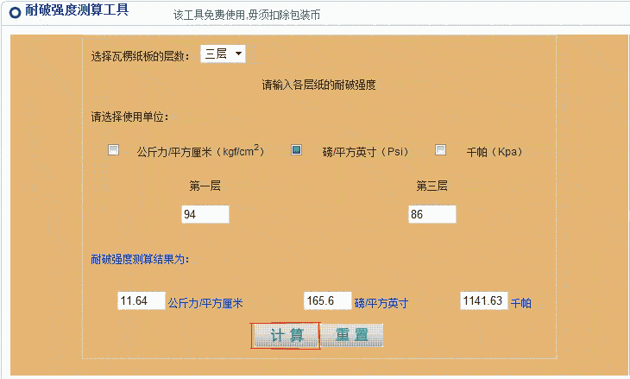Image resolution: width=630 pixels, height=379 pixels.
Task: Click the 该工具免费使用 notice text
Action: (x=248, y=15)
